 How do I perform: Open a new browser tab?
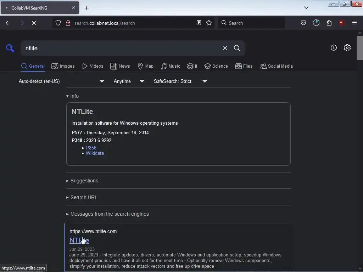point(86,8)
